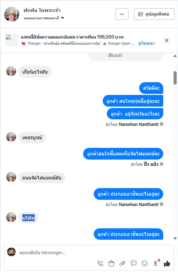The height and width of the screenshot is (272, 178).
Task: Attach a file with paperclip icon
Action: click(122, 263)
